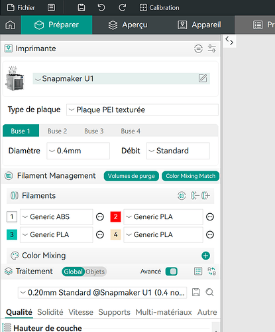Open the 0.20mm Standard process preset dropdown
The width and height of the screenshot is (275, 332).
102,293
